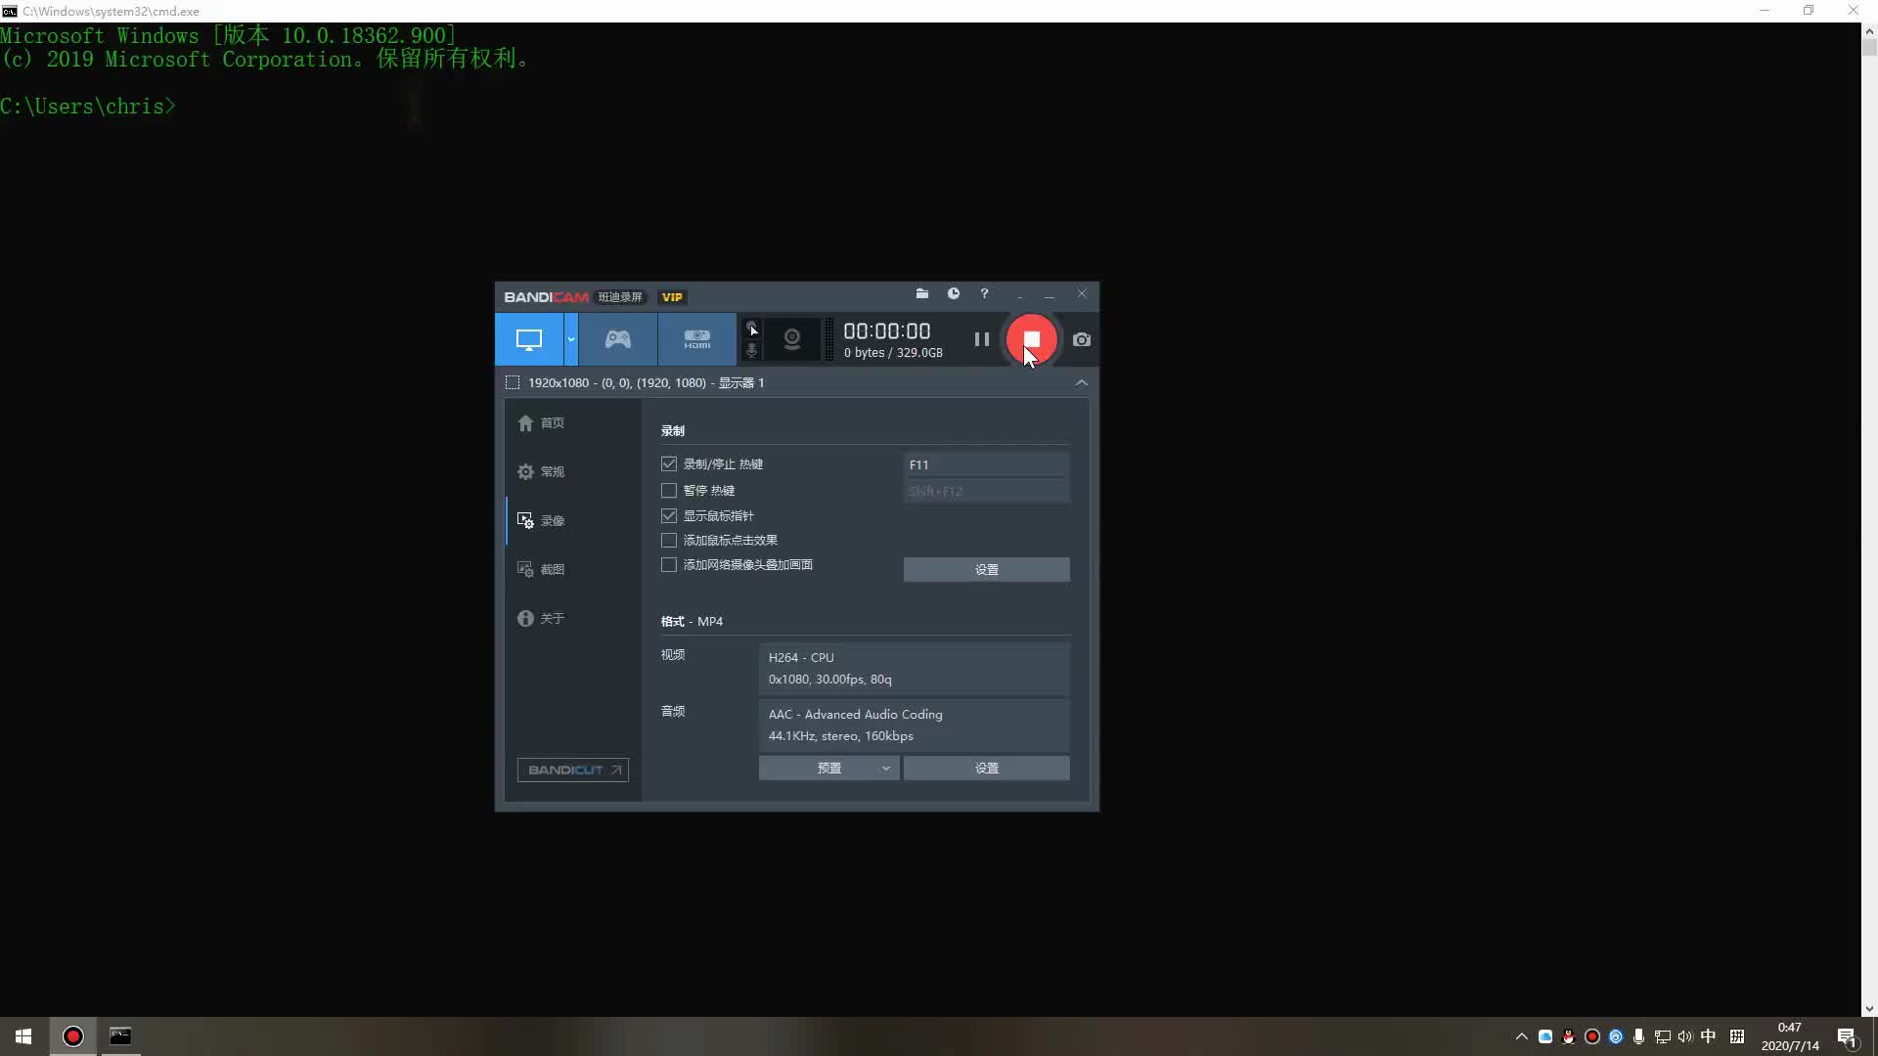Image resolution: width=1878 pixels, height=1056 pixels.
Task: Open the 预置 presets dropdown
Action: pyautogui.click(x=828, y=768)
